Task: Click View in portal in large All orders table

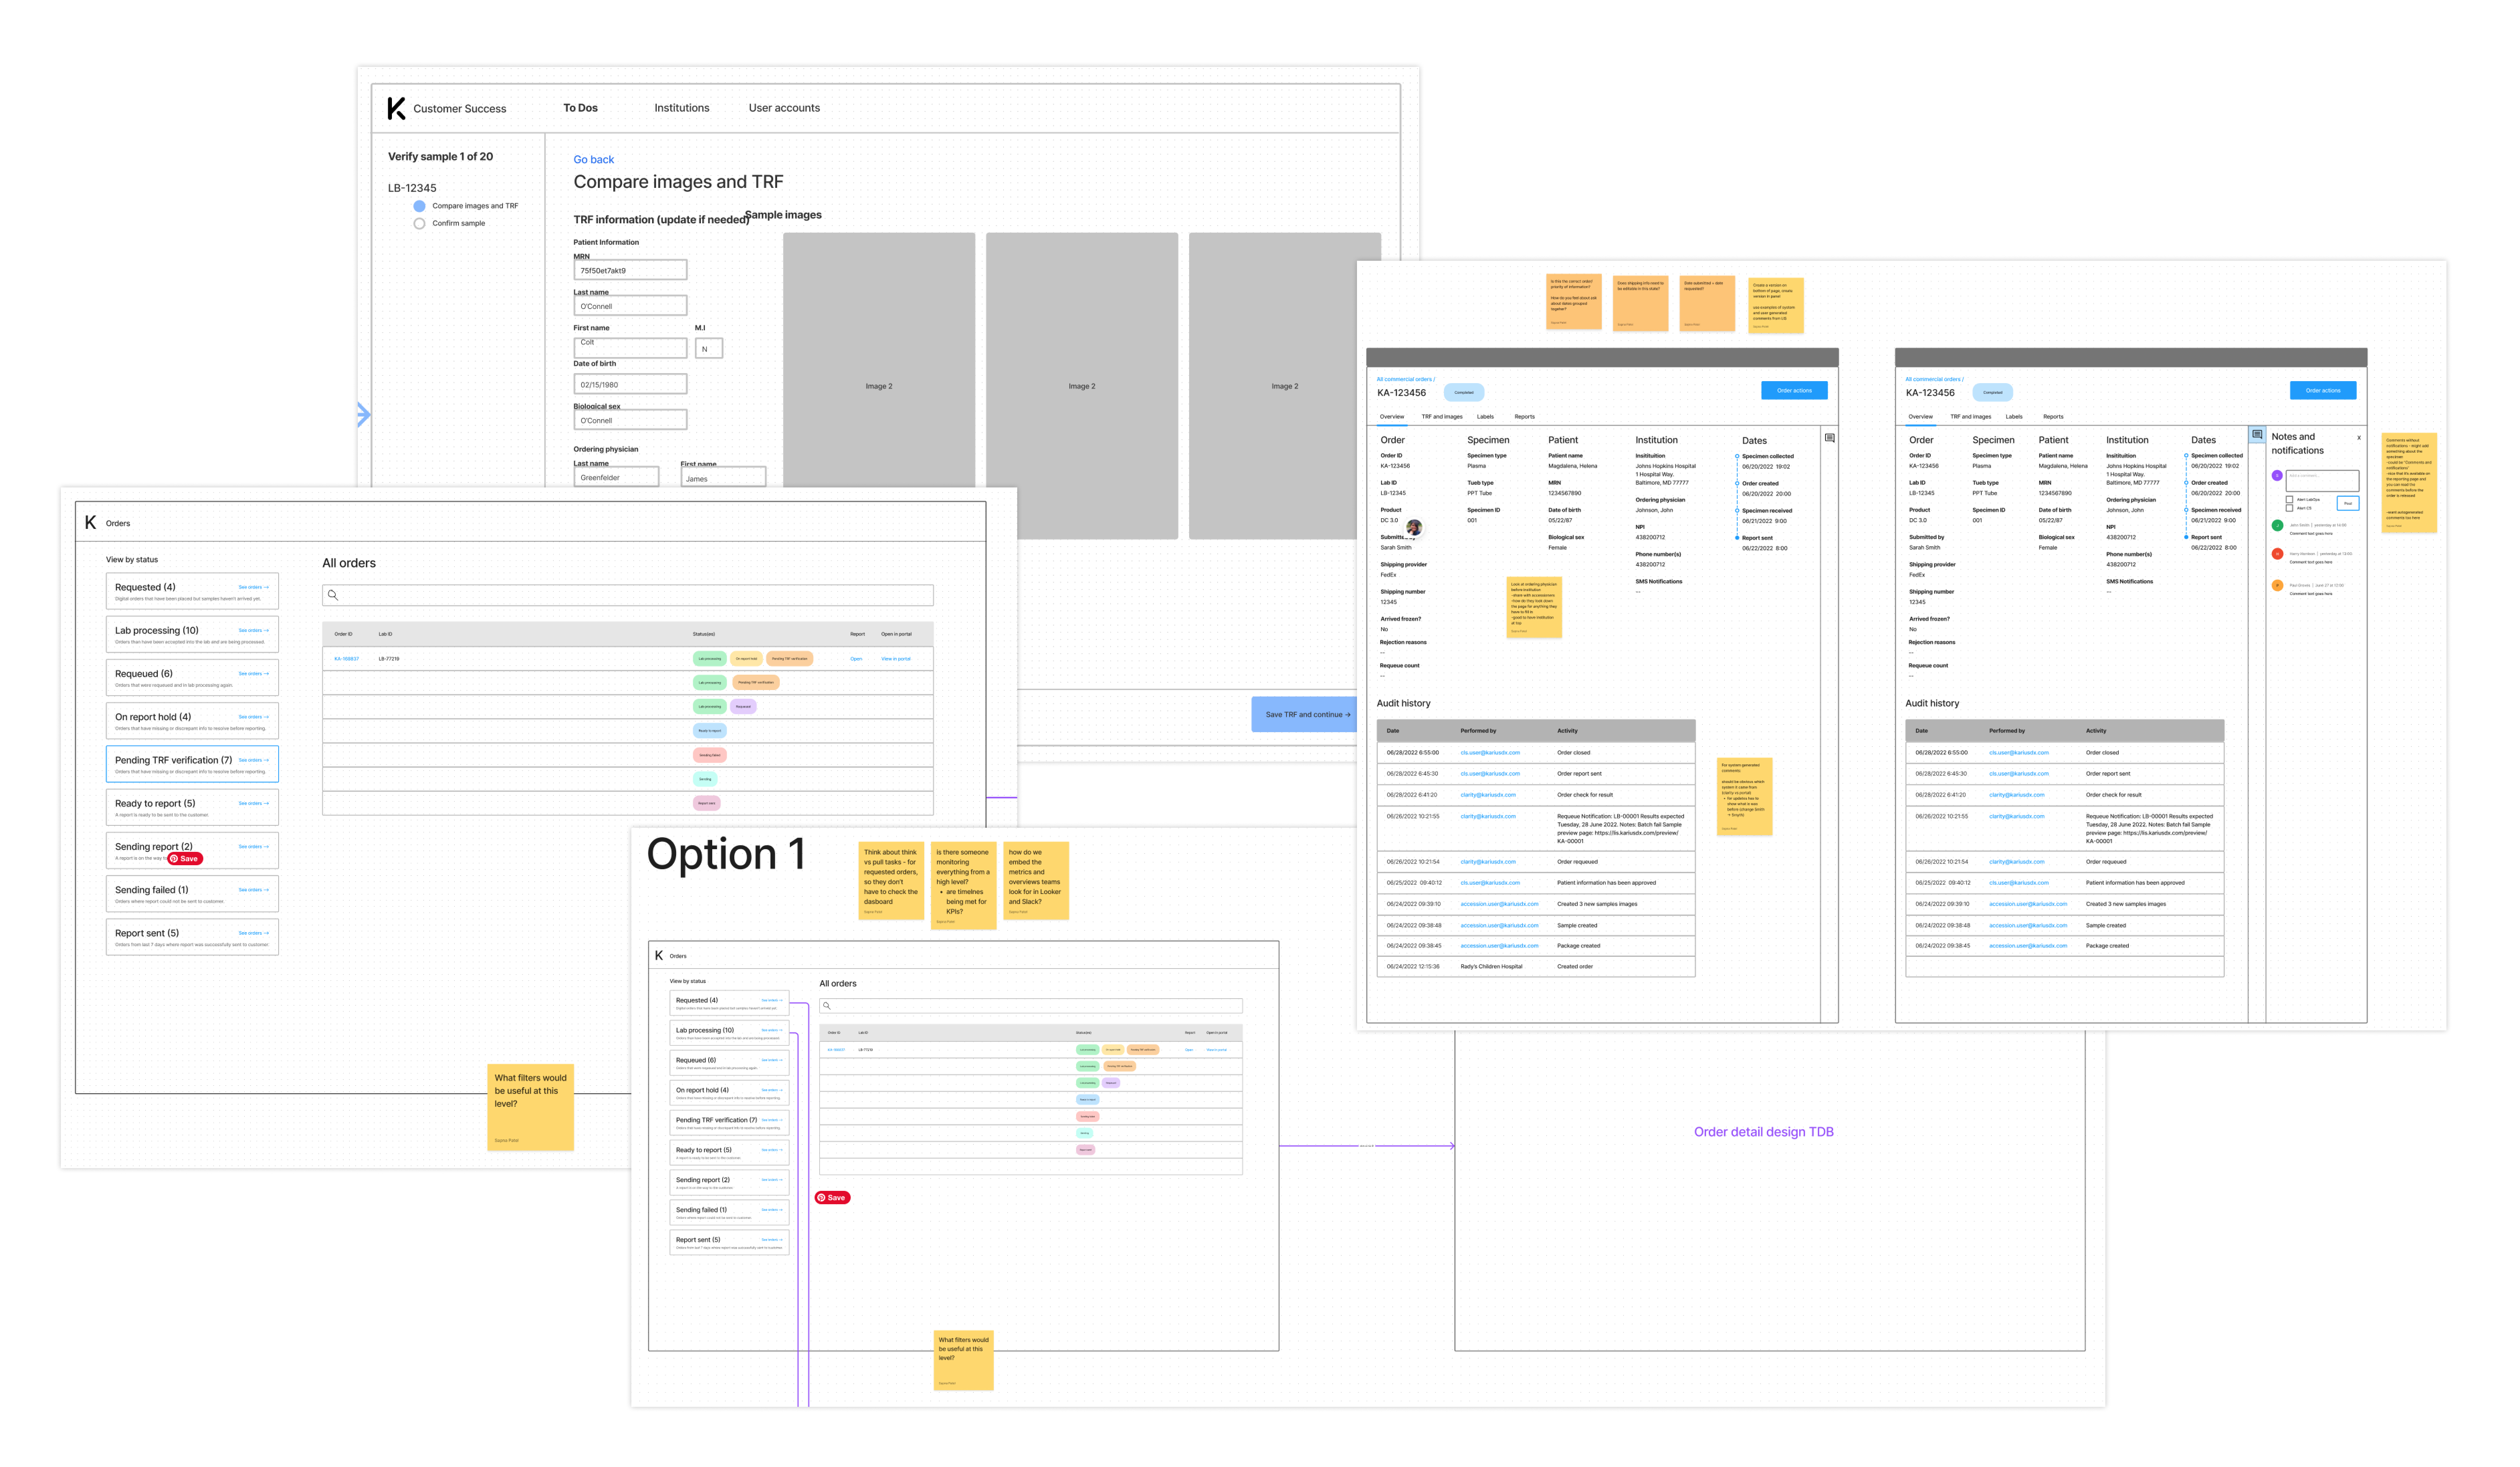Action: pos(896,659)
